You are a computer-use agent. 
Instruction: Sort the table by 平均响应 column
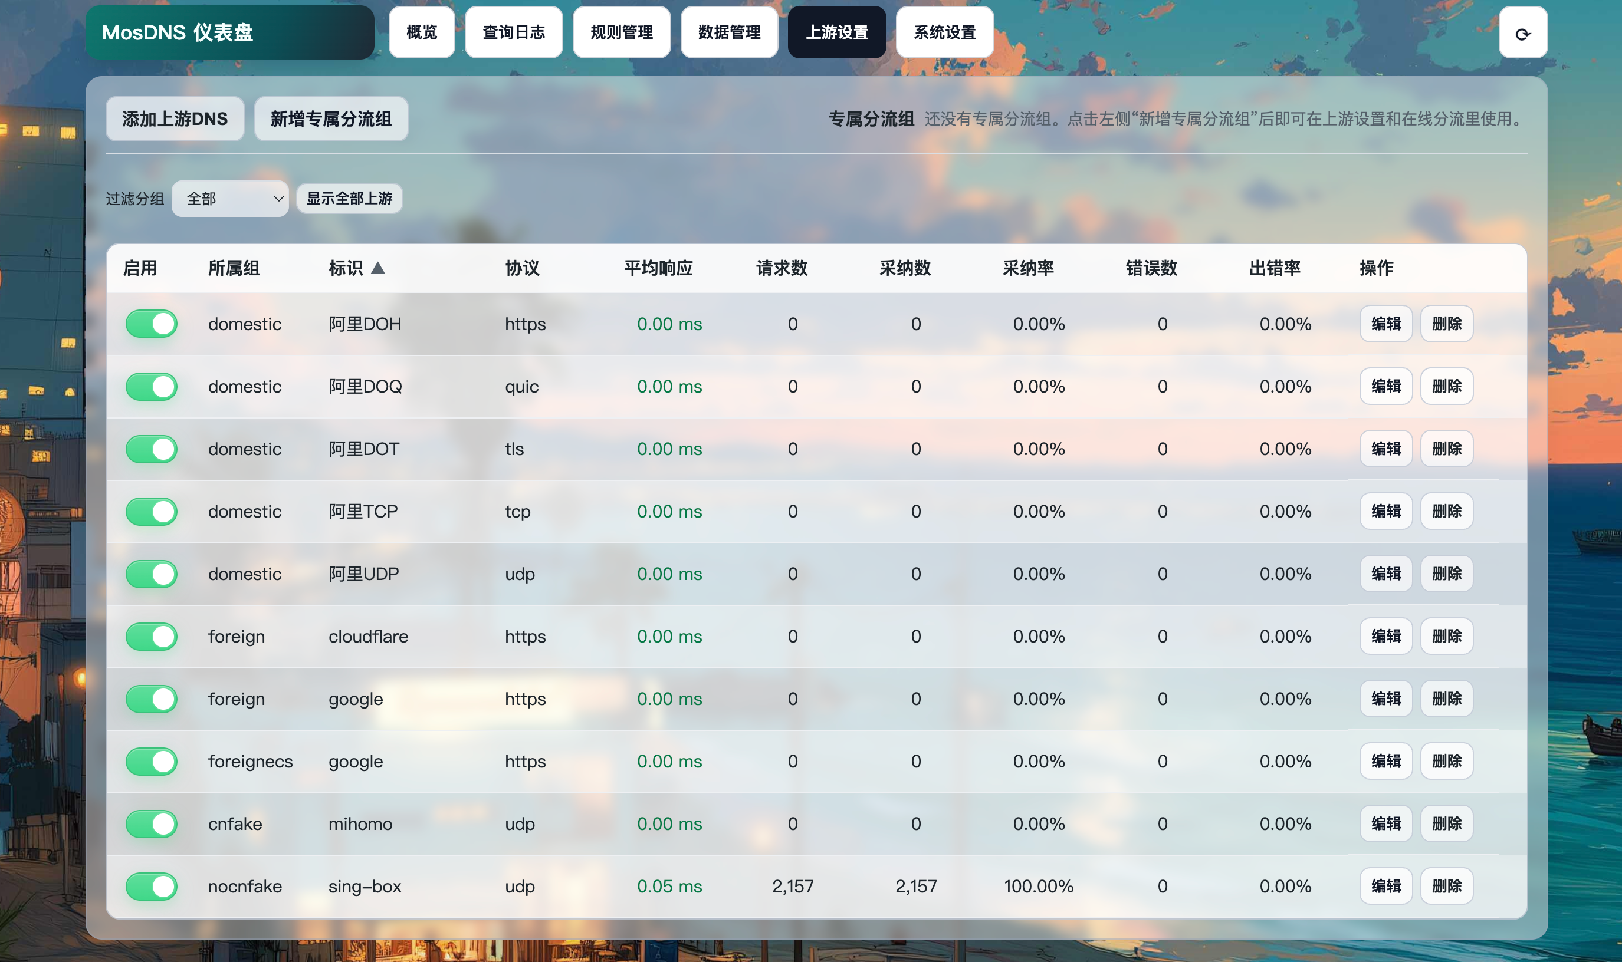(x=658, y=268)
